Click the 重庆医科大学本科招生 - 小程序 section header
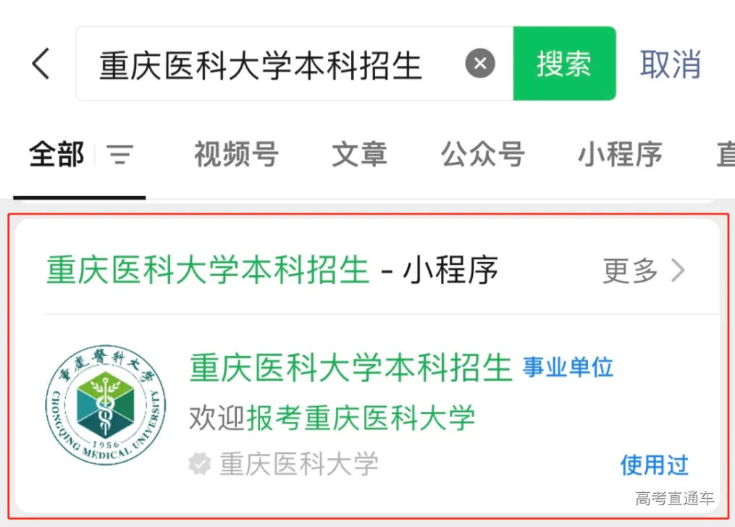735x527 pixels. pyautogui.click(x=272, y=270)
